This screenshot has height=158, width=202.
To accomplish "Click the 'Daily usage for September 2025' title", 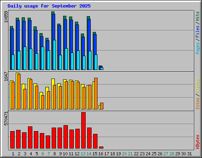I will [x=49, y=6].
